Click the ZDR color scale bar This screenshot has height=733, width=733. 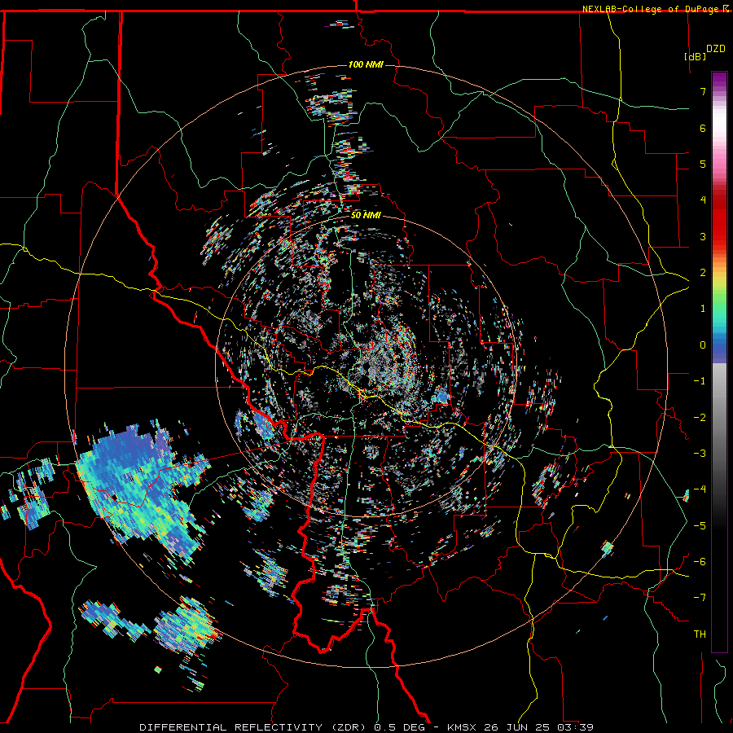[719, 362]
